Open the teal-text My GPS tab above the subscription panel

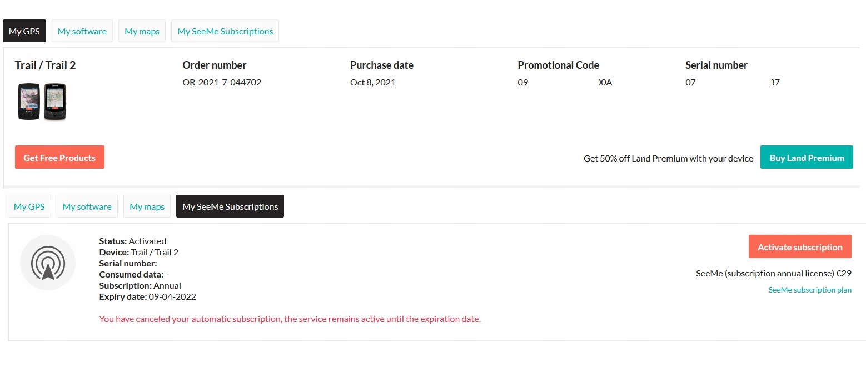pos(29,206)
